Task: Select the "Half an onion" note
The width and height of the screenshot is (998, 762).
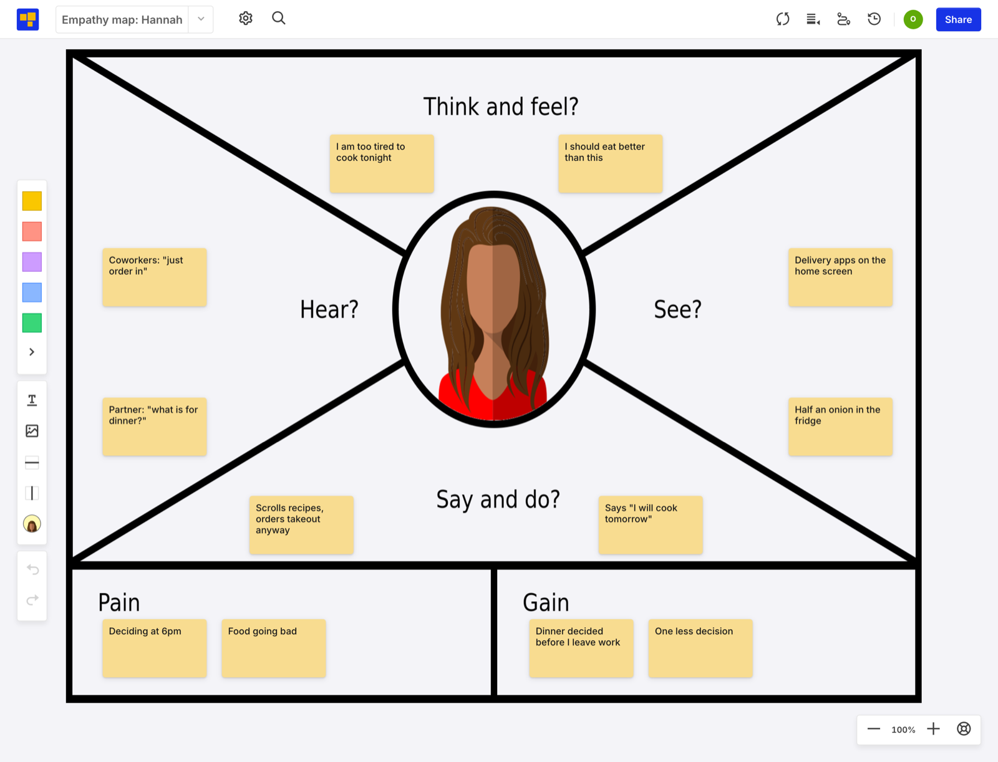Action: [x=840, y=427]
